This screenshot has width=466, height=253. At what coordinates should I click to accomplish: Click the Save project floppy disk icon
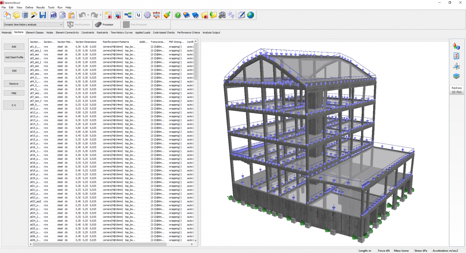pos(43,15)
